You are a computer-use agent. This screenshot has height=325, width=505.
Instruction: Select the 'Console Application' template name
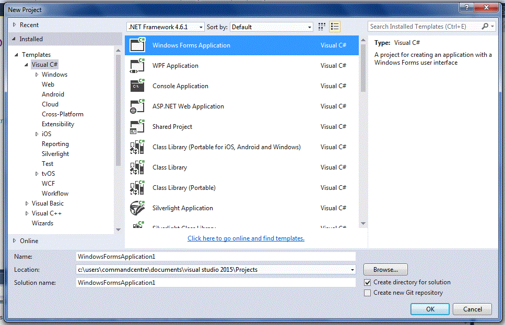180,86
